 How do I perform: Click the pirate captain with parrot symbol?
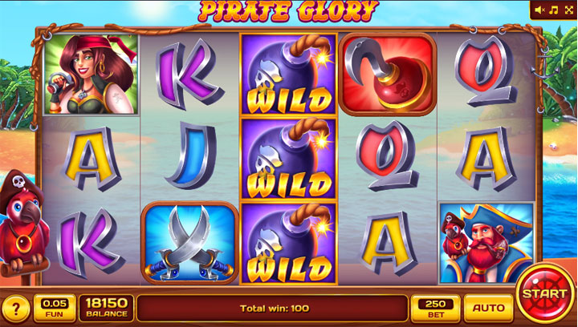point(486,243)
